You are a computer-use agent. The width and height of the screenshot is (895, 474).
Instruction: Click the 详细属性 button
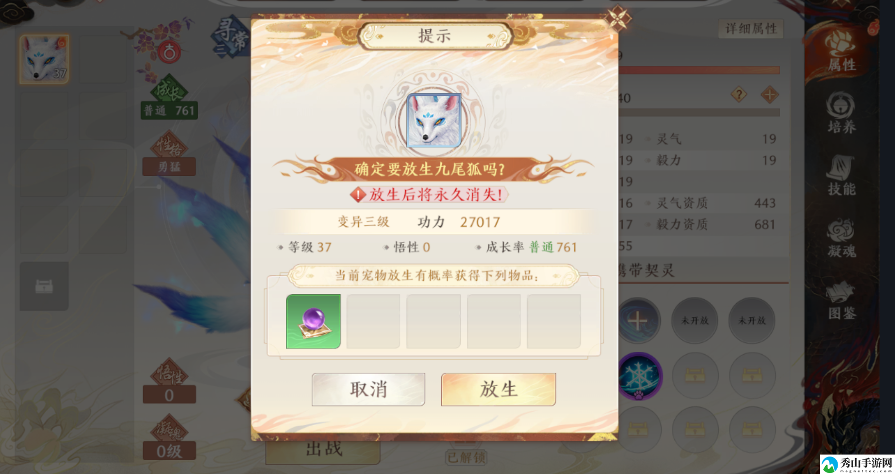751,28
